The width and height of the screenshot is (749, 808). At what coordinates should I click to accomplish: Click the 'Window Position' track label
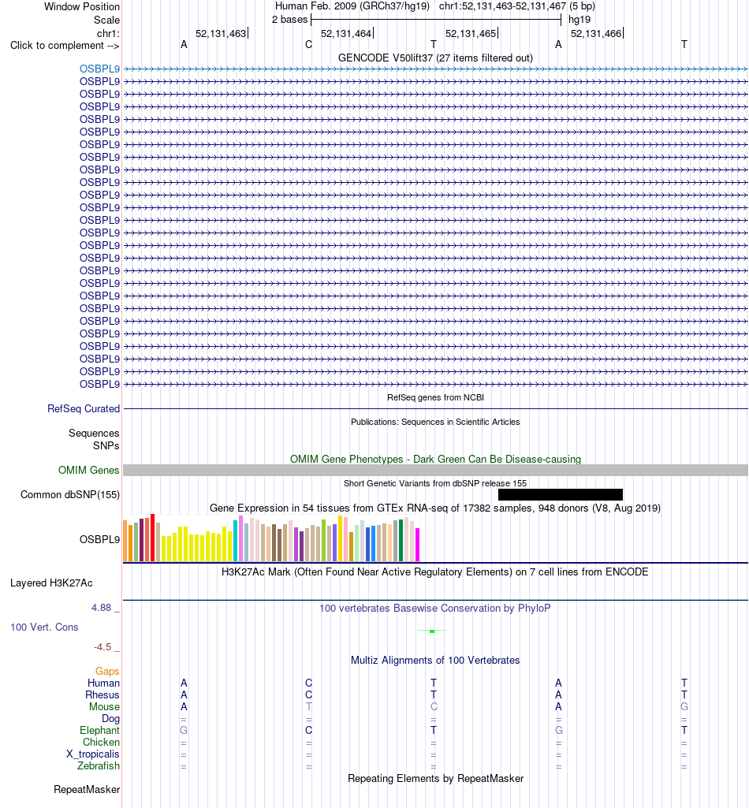coord(82,6)
